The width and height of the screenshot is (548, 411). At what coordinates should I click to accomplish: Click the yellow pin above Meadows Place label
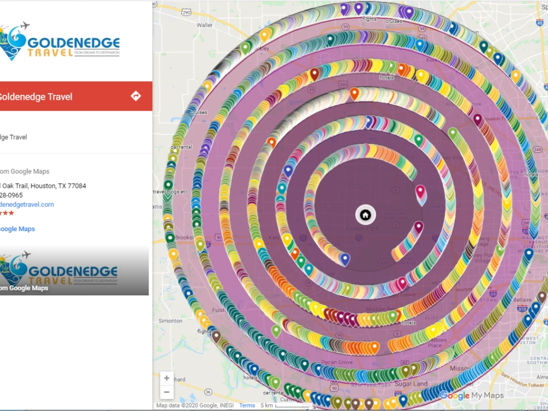[x=433, y=331]
